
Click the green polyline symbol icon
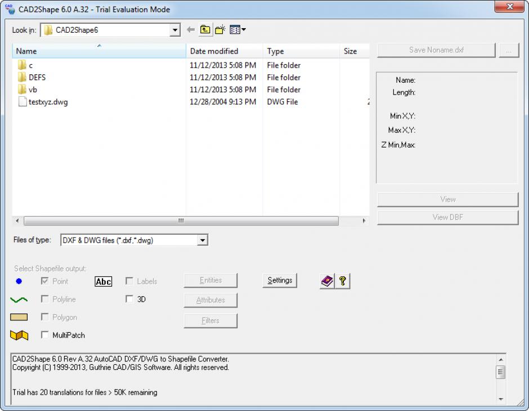(19, 300)
